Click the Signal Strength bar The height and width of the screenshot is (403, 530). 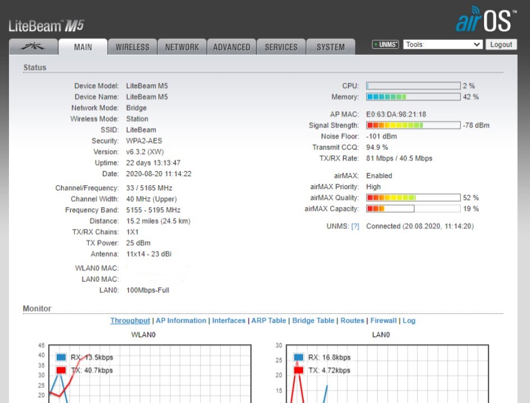(x=413, y=125)
